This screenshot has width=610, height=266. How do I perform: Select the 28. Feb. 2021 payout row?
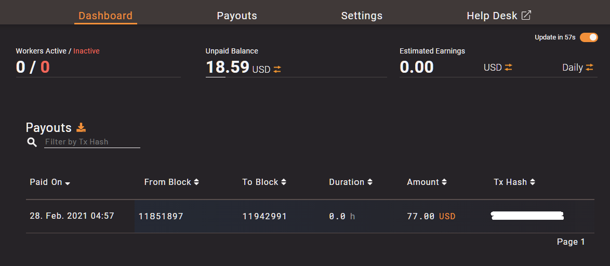click(72, 216)
